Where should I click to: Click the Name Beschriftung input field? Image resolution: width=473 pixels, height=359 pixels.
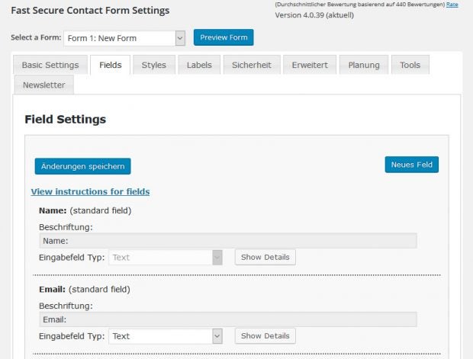click(228, 241)
